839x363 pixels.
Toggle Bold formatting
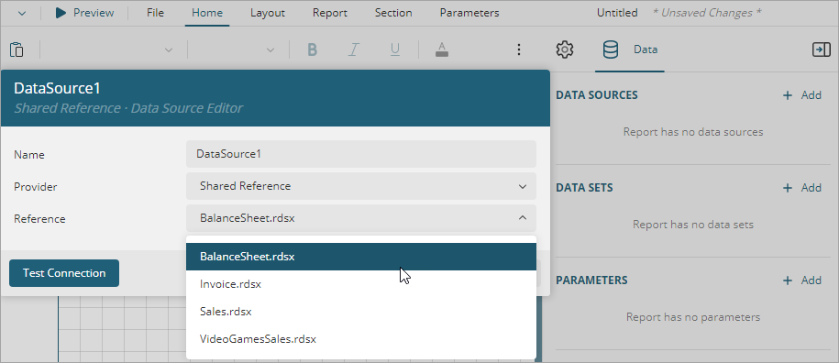pyautogui.click(x=313, y=49)
